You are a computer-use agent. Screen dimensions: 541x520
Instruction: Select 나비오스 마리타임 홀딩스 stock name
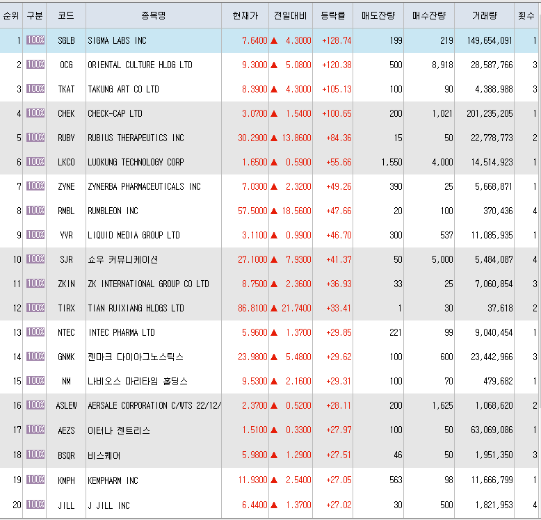pyautogui.click(x=138, y=381)
